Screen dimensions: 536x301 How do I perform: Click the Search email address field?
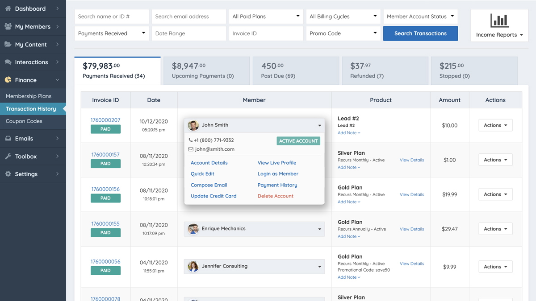(189, 16)
